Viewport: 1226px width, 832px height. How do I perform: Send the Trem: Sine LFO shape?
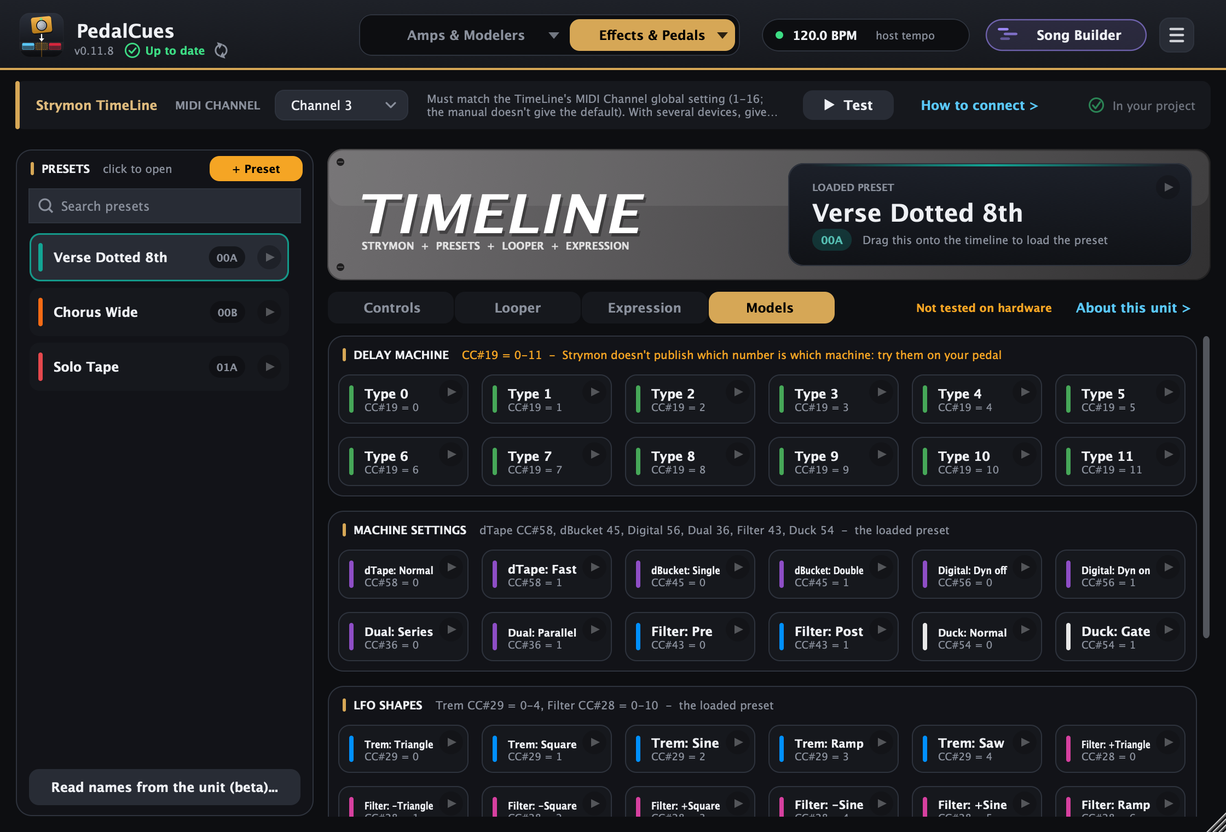pyautogui.click(x=690, y=749)
